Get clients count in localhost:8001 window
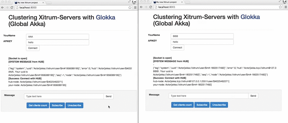This screenshot has width=288, height=123. [x=182, y=105]
